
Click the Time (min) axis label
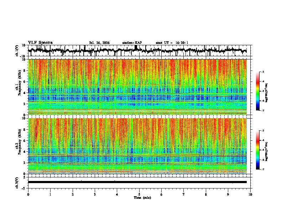pos(142,198)
